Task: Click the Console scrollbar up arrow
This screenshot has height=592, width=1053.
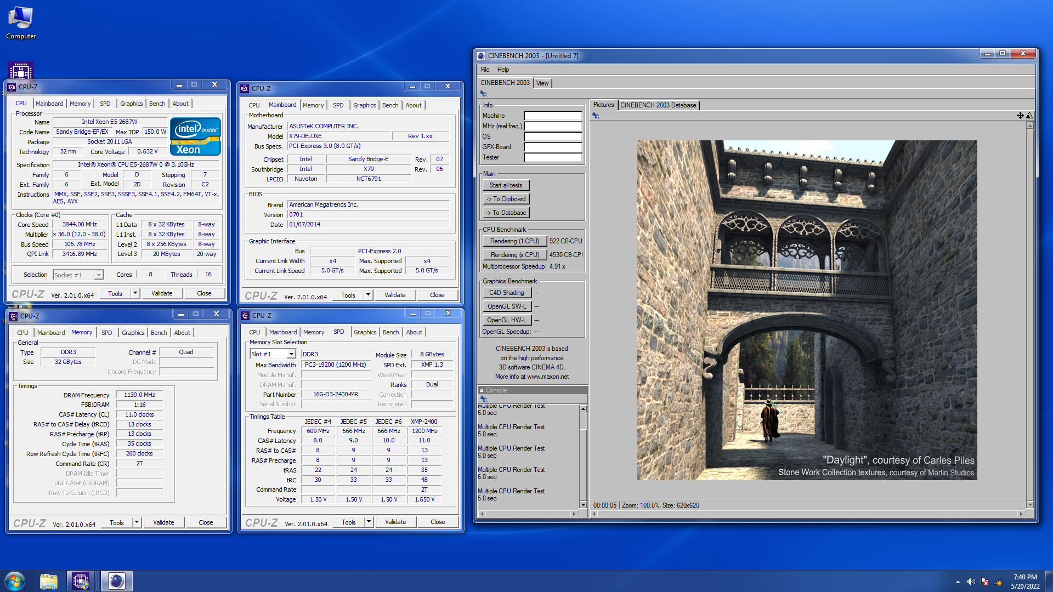Action: [x=583, y=409]
